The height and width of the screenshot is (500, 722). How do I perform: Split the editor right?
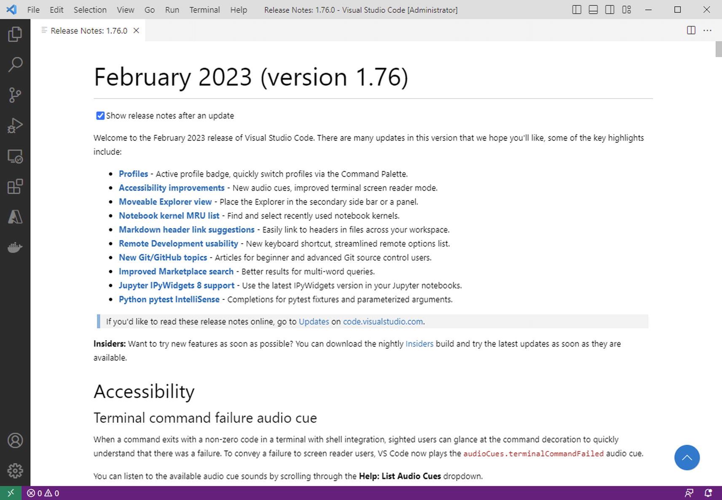click(691, 30)
